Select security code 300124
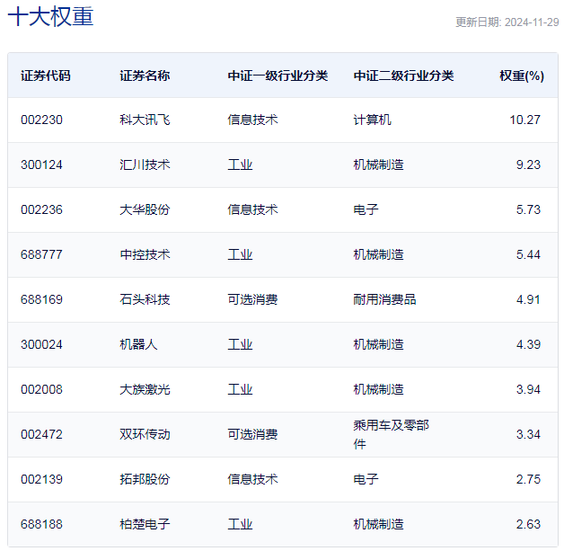 pos(41,164)
